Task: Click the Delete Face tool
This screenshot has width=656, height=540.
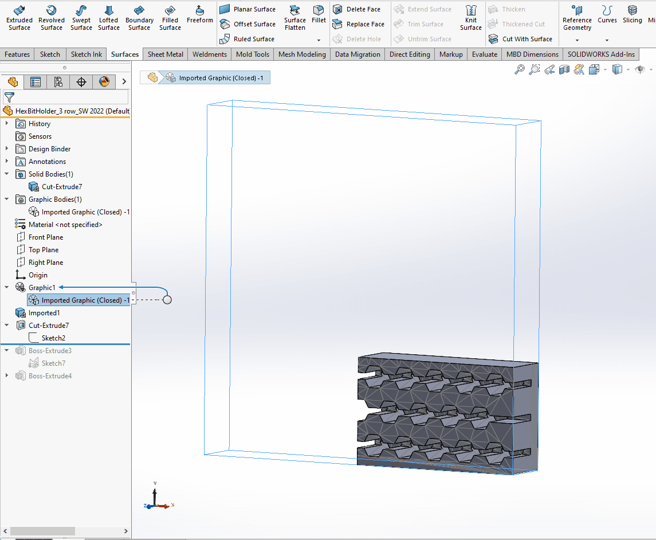Action: (x=356, y=9)
